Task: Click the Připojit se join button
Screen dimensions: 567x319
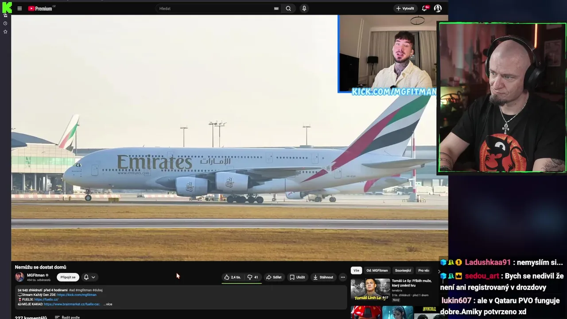Action: point(68,277)
